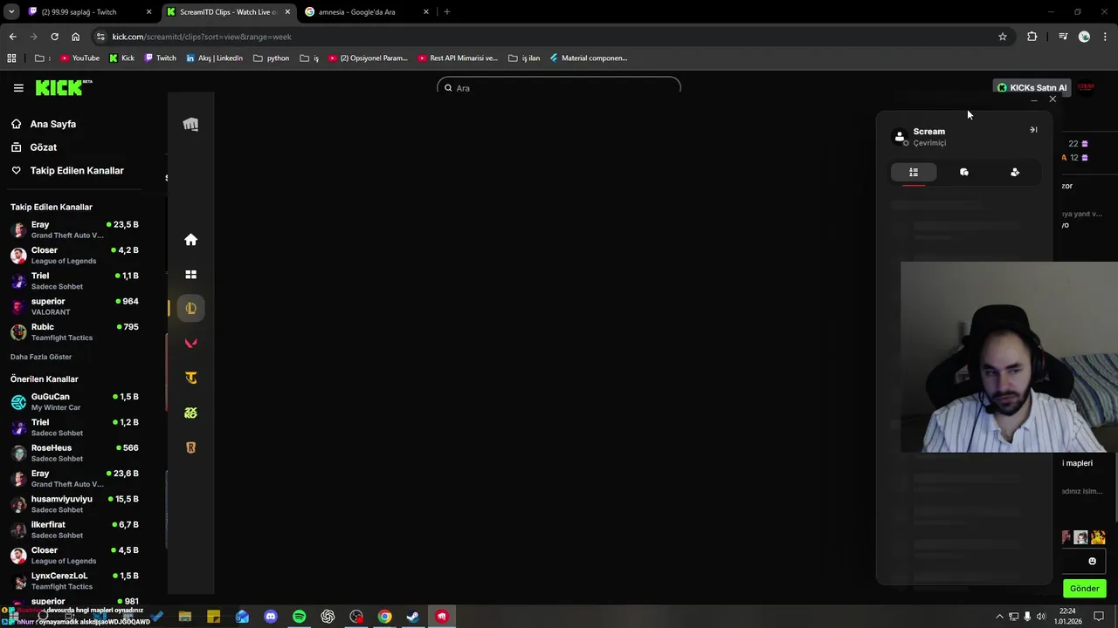Switch to the chat messages tab
This screenshot has width=1118, height=628.
point(964,173)
